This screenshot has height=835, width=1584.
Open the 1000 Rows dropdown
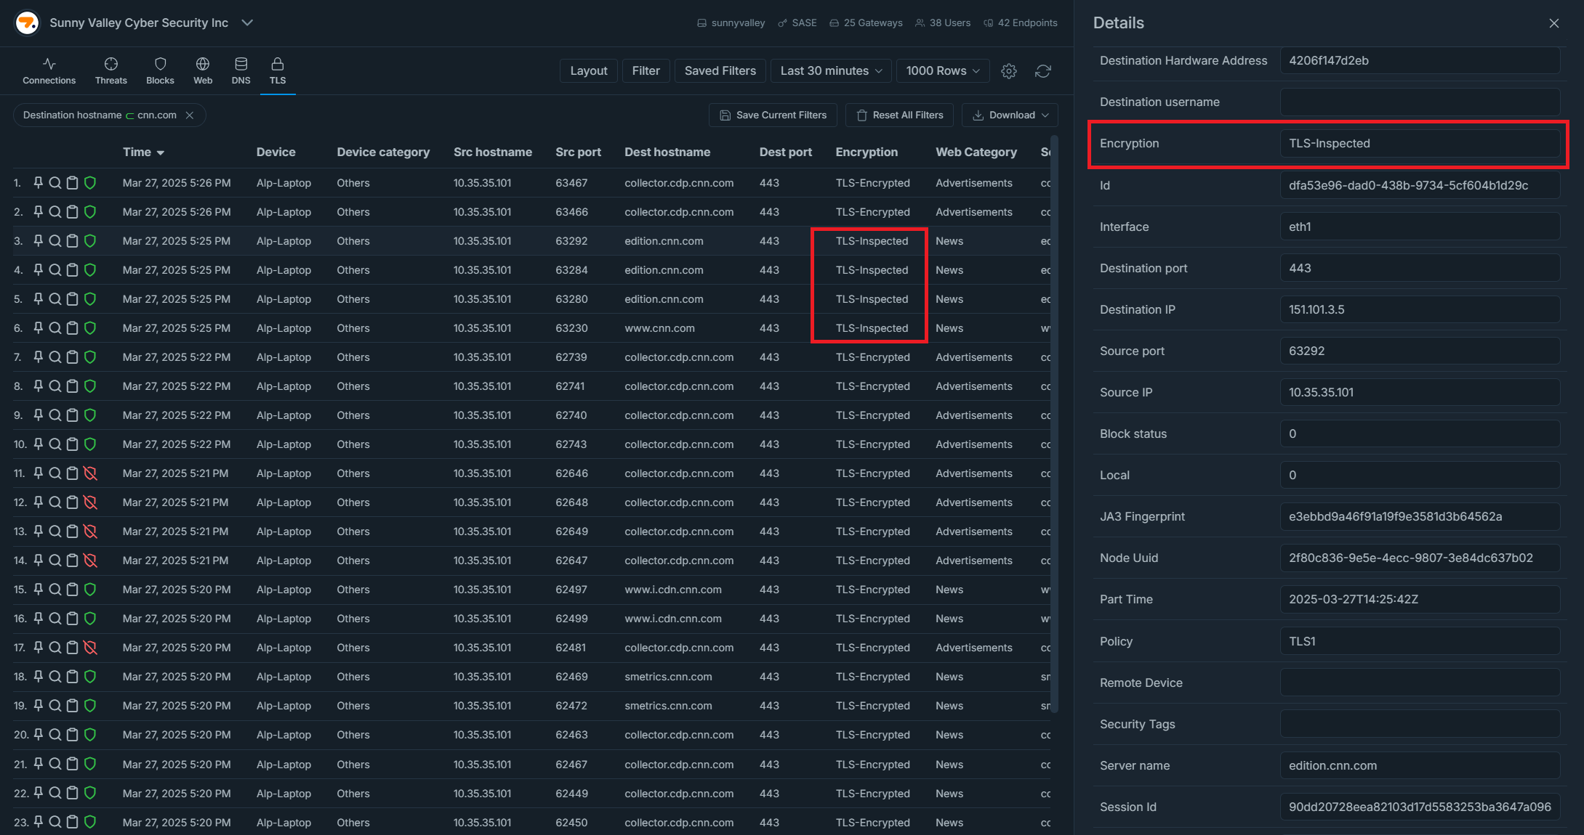(942, 71)
